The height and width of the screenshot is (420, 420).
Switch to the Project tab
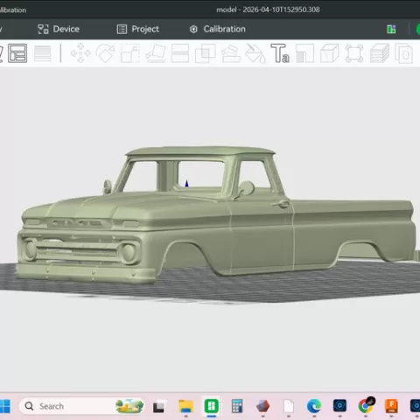click(137, 29)
